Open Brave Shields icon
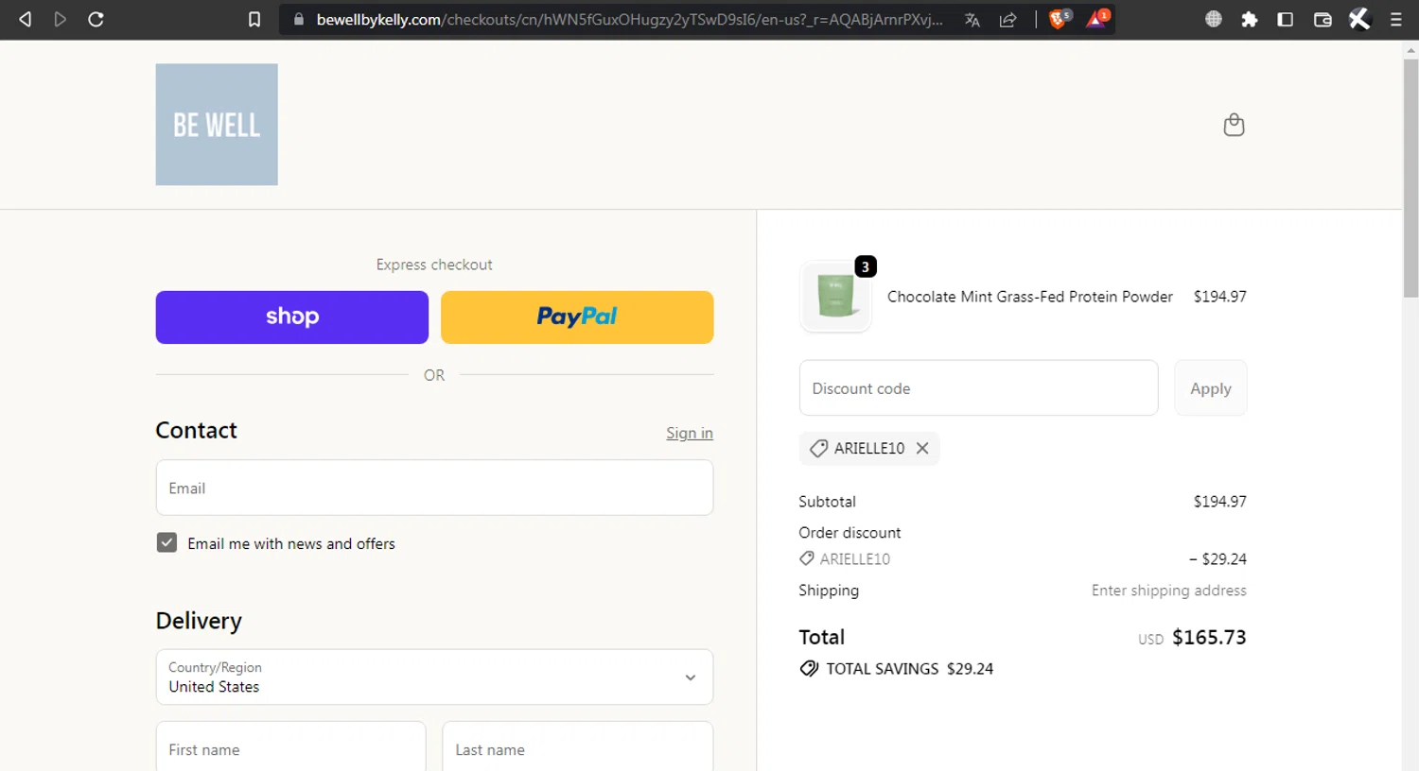 1060,18
